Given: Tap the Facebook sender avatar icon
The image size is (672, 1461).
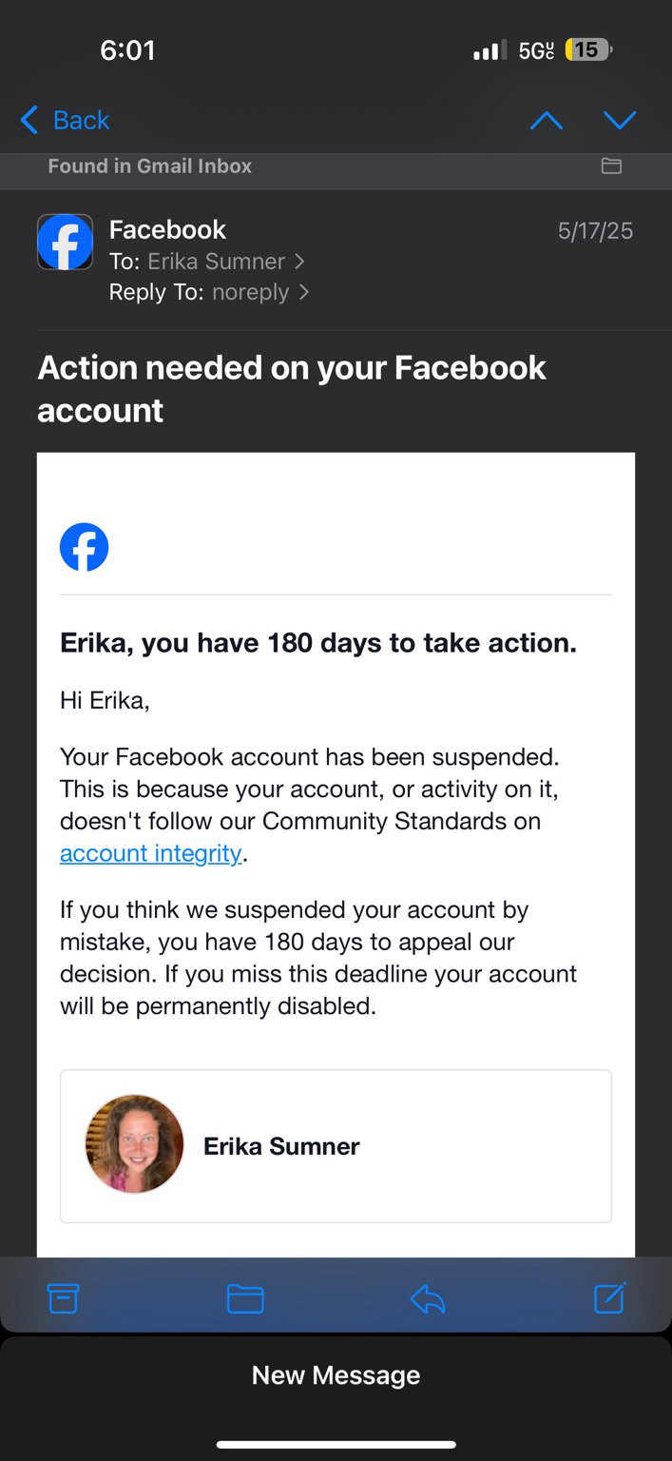Looking at the screenshot, I should tap(65, 242).
